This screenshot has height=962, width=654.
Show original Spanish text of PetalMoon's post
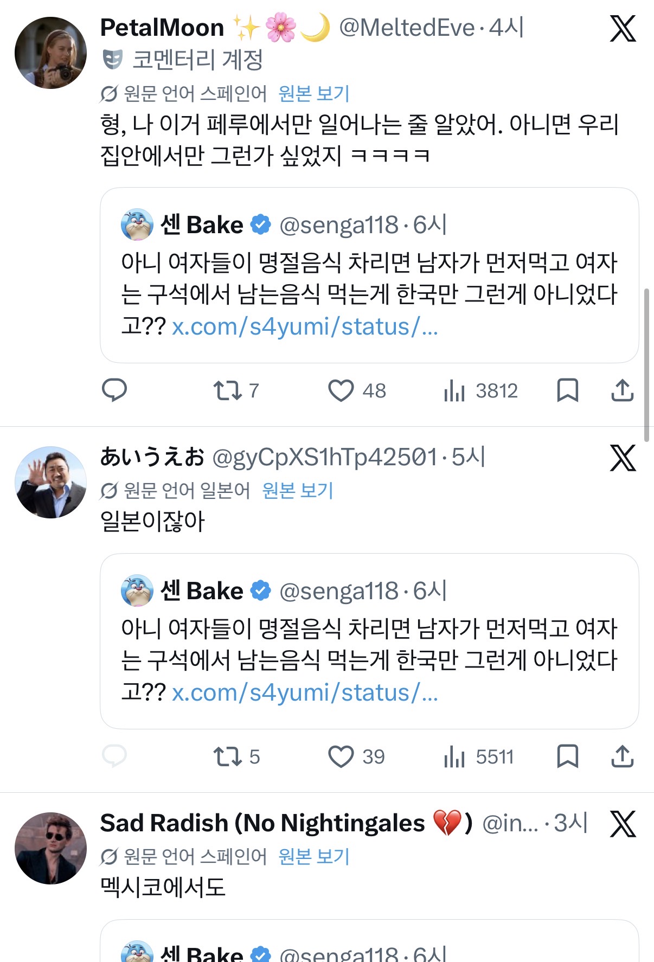(313, 94)
